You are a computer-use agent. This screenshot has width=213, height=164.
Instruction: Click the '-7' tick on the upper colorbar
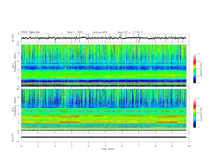pos(198,83)
